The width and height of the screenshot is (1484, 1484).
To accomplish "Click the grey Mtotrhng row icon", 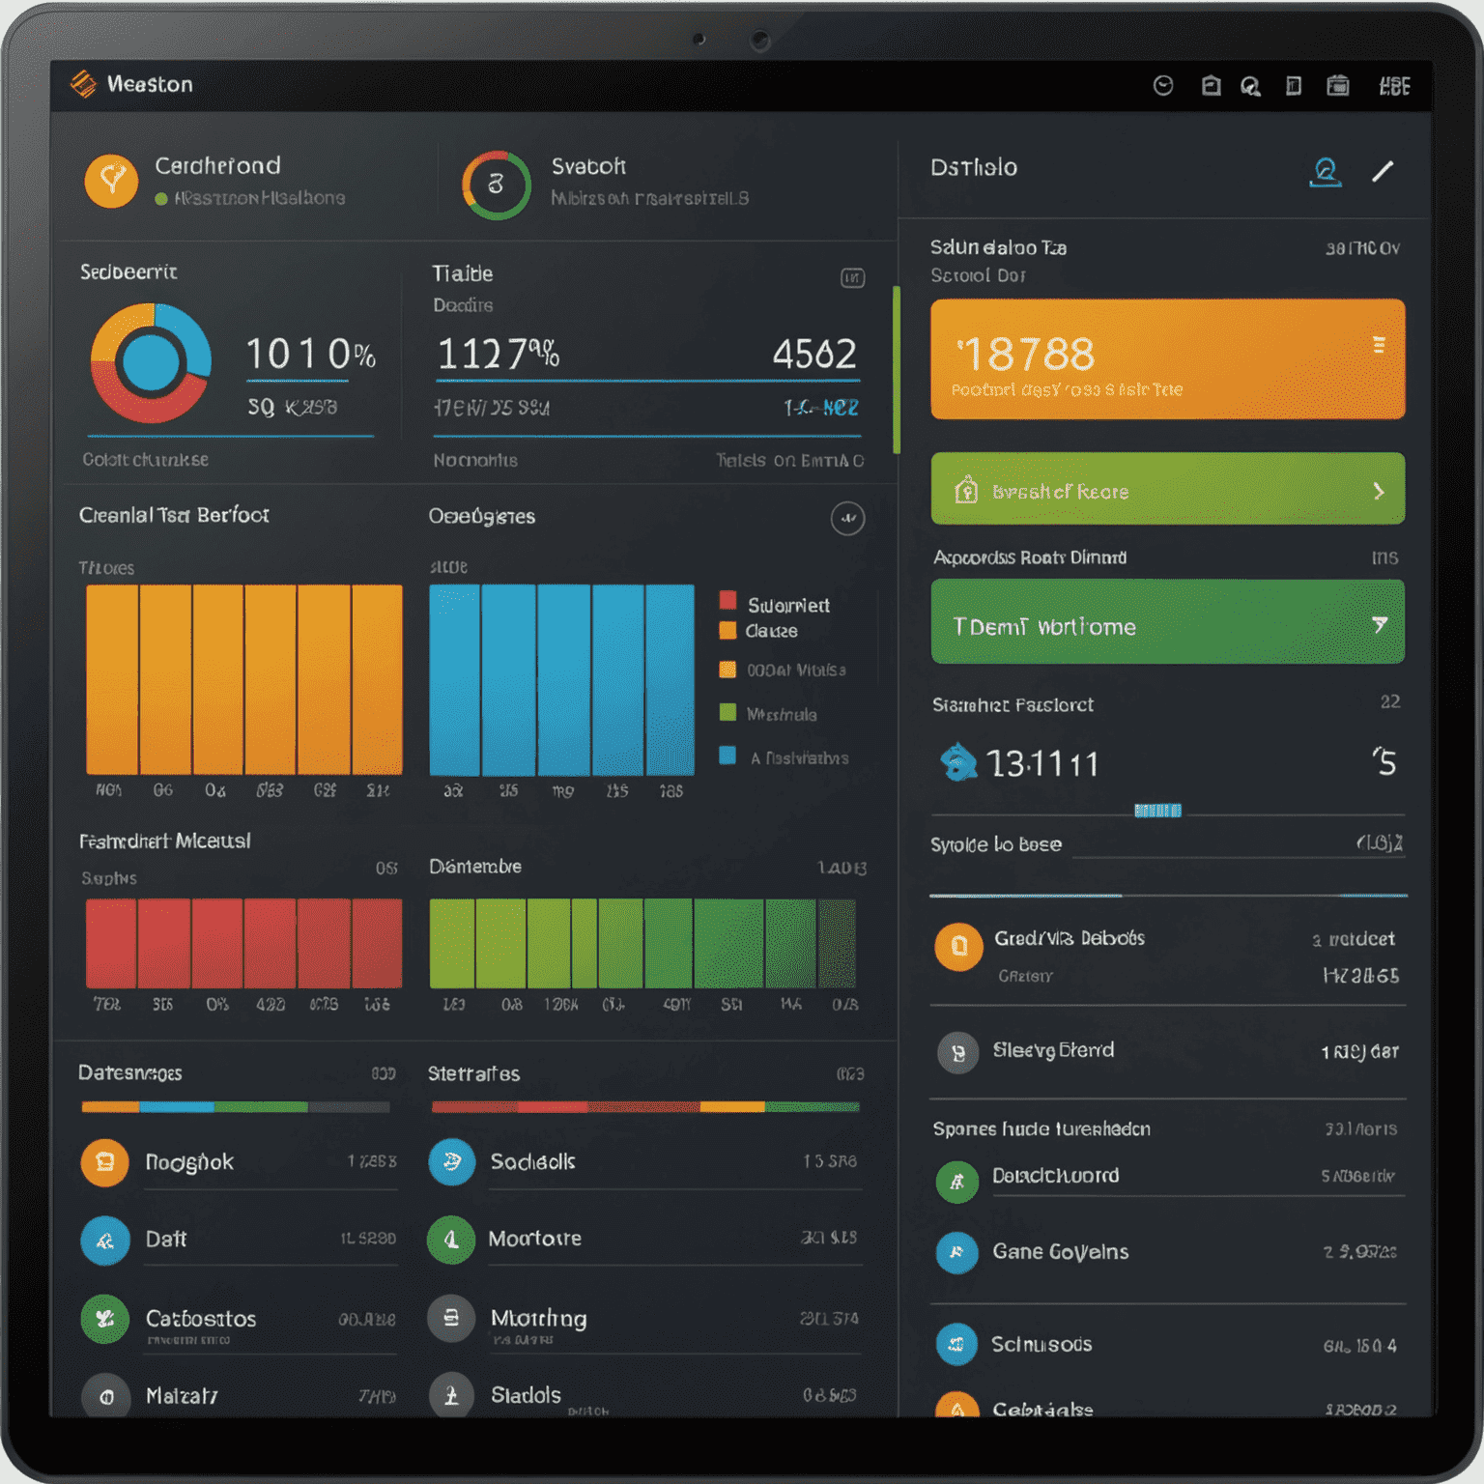I will coord(451,1318).
